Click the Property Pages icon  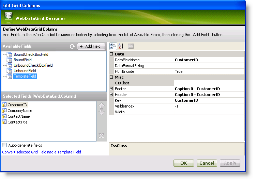pos(131,46)
